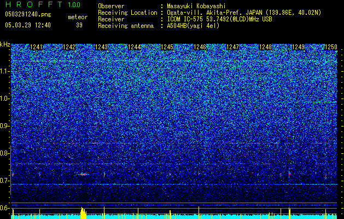Click the 1242 time marker

(x=69, y=47)
